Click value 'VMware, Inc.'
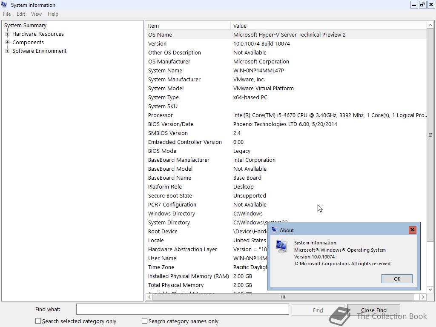Screen dimensions: 436x327 [x=249, y=79]
